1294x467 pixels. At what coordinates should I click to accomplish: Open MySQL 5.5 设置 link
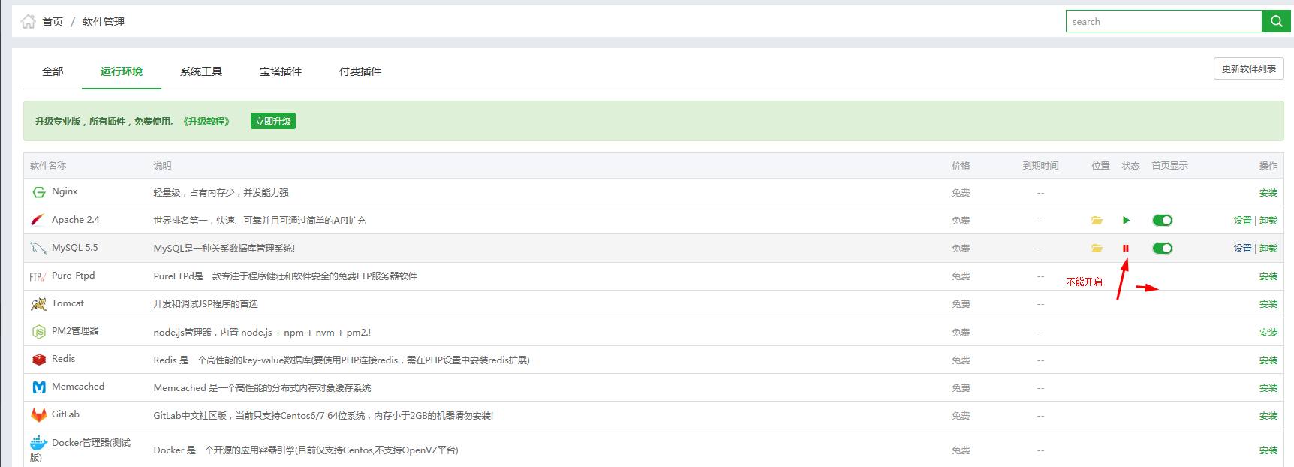[x=1243, y=249]
